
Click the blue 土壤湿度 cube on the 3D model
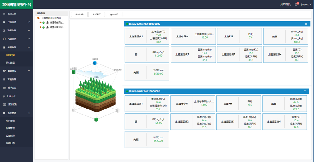(x=95, y=63)
